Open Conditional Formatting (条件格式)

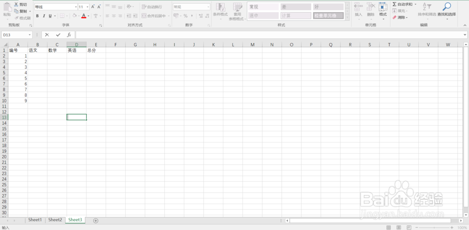point(220,12)
